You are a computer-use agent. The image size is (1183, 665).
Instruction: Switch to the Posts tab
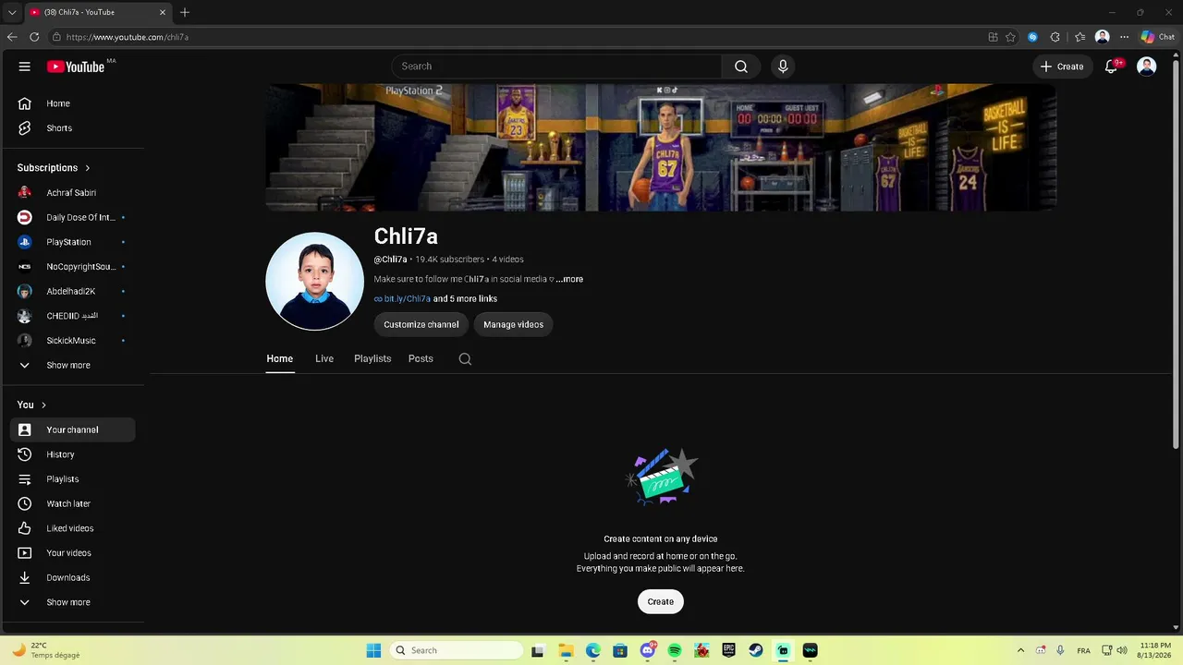tap(421, 358)
